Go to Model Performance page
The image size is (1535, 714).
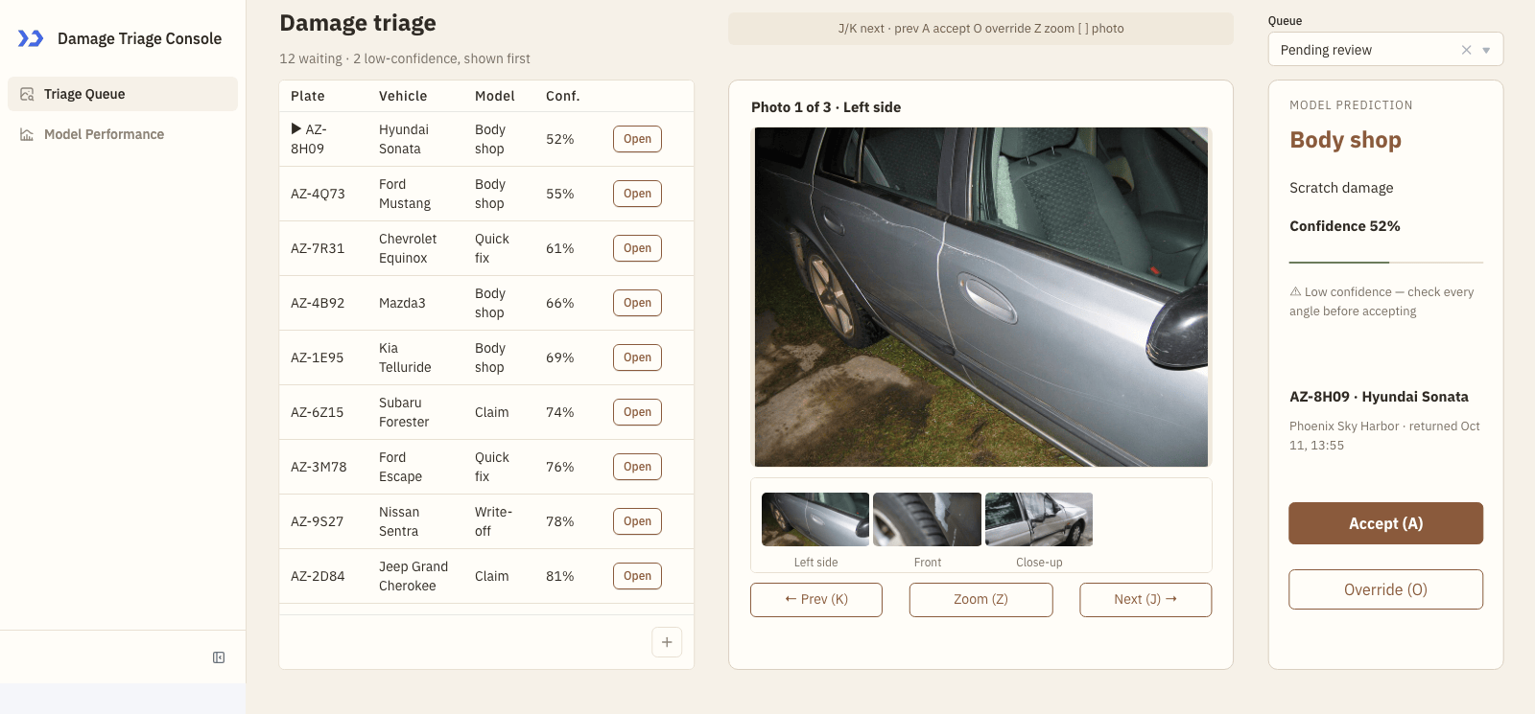point(123,134)
